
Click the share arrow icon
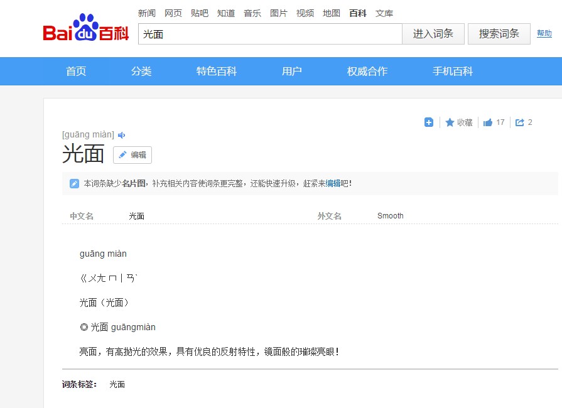(x=520, y=122)
